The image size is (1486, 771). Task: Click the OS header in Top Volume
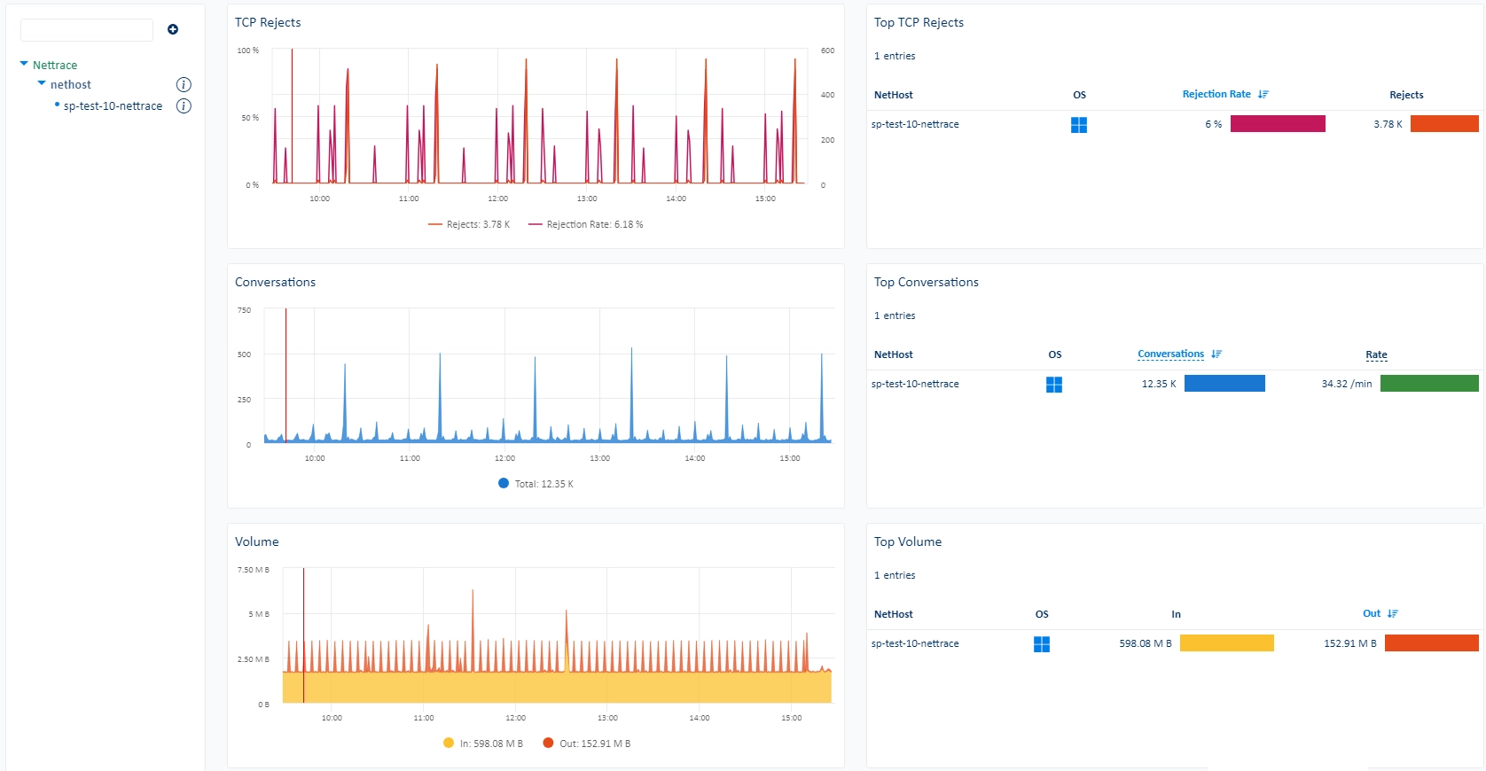1042,614
